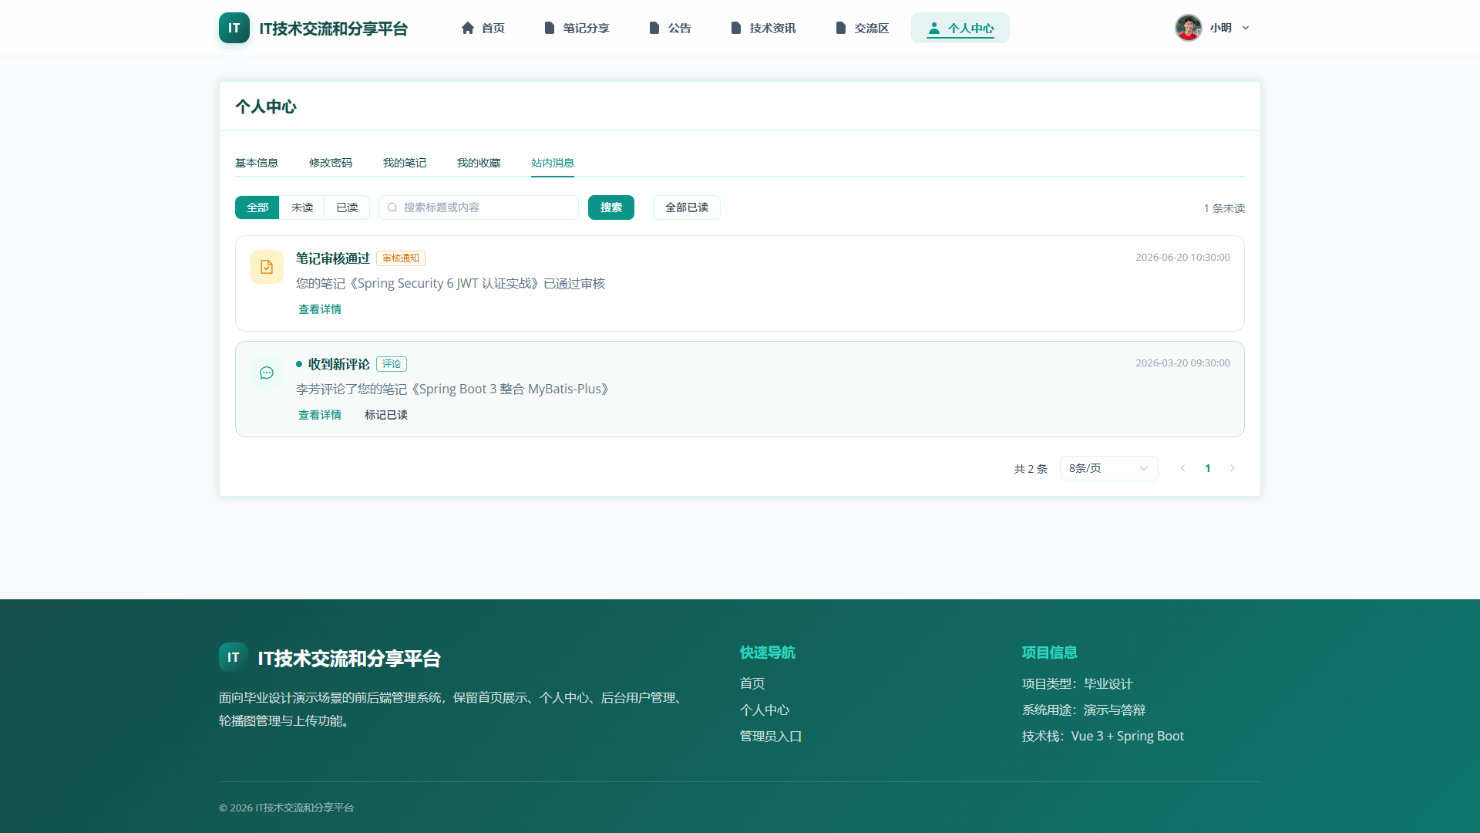Screen dimensions: 1480x833
Task: Open 个人中心 in top navigation
Action: point(960,28)
